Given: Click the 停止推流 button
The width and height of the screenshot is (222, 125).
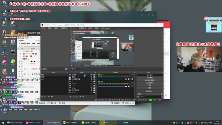Looking at the screenshot, I should (x=150, y=75).
